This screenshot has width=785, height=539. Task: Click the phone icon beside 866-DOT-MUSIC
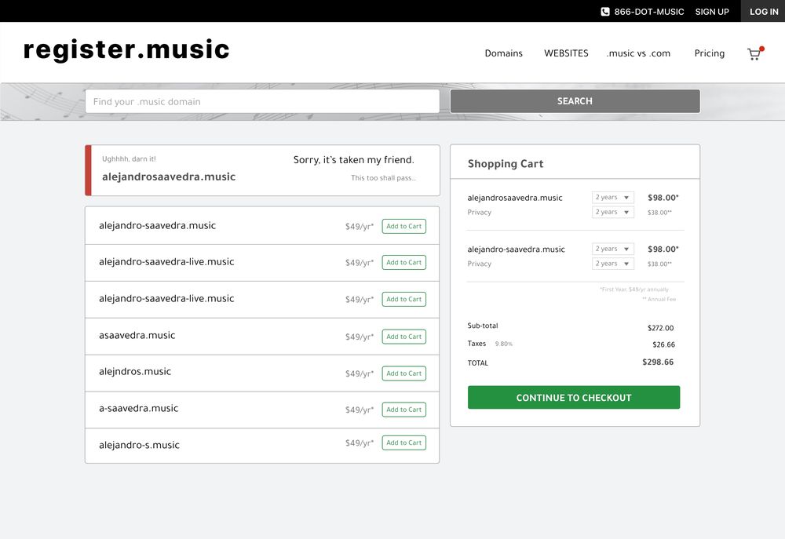604,12
